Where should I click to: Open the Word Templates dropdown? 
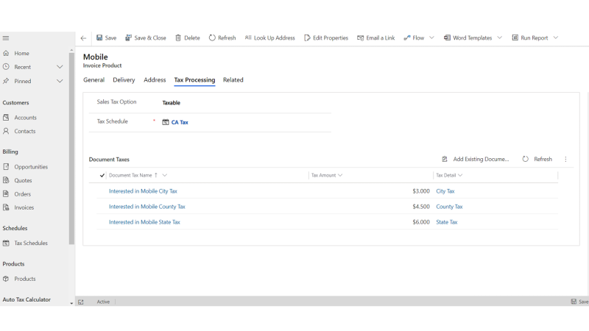(499, 38)
